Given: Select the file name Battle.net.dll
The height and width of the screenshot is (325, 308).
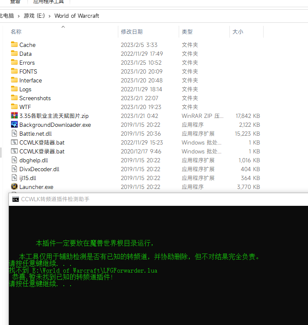Looking at the screenshot, I should pyautogui.click(x=35, y=134).
